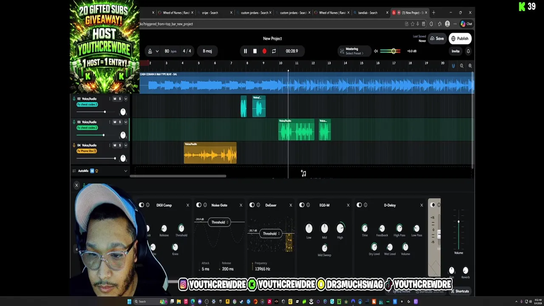This screenshot has height=306, width=544.
Task: Select the yellow audio clip on track 04
Action: pos(210,153)
